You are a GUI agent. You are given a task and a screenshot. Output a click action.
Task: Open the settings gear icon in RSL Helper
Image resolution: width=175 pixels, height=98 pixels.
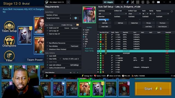pyautogui.click(x=153, y=2)
